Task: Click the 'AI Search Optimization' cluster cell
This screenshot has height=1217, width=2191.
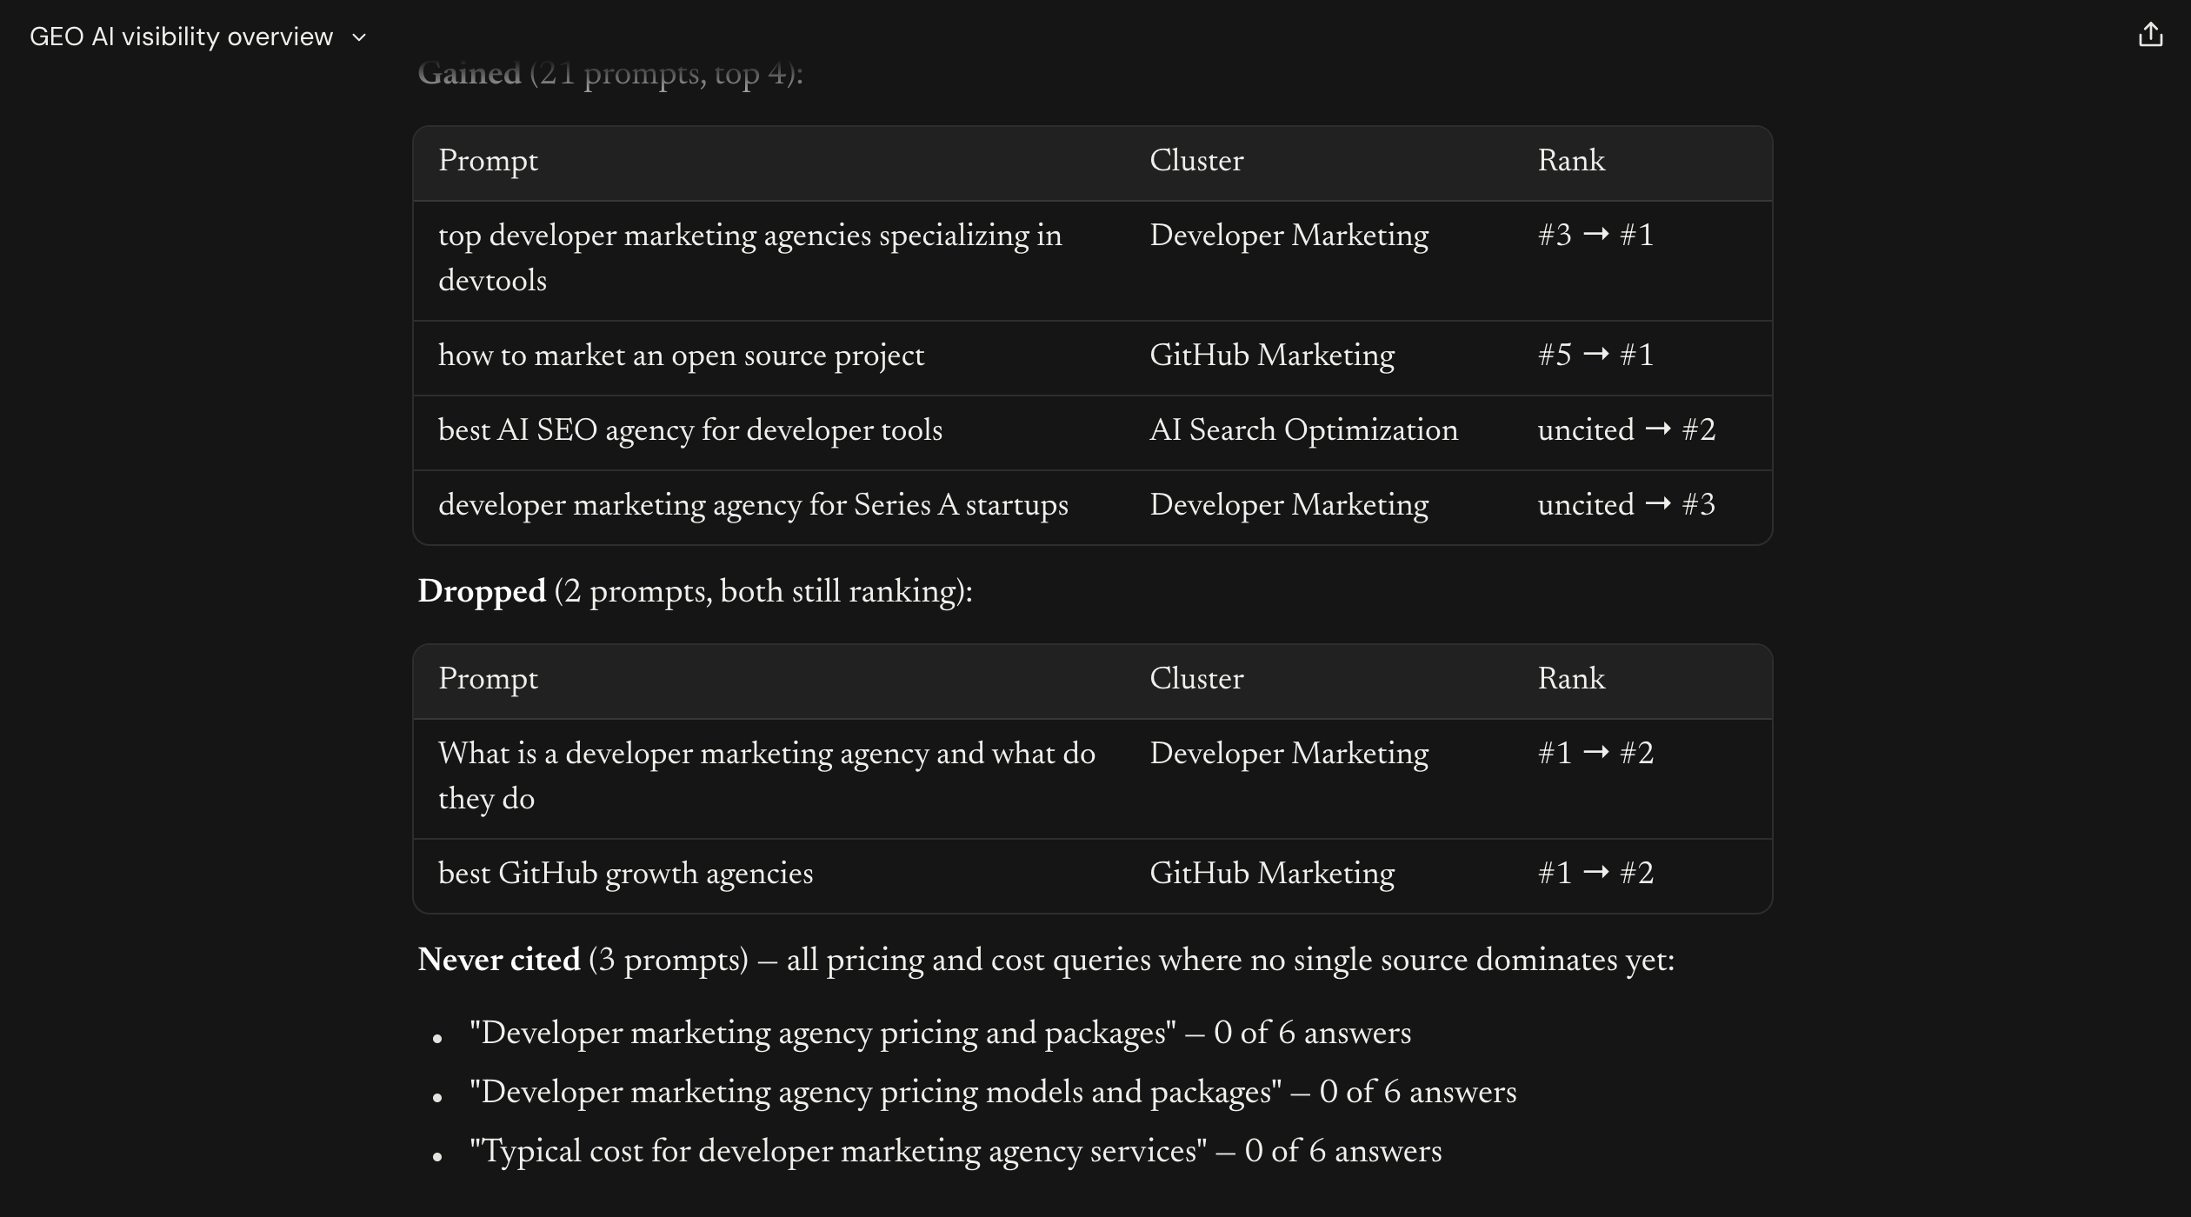Action: point(1303,429)
